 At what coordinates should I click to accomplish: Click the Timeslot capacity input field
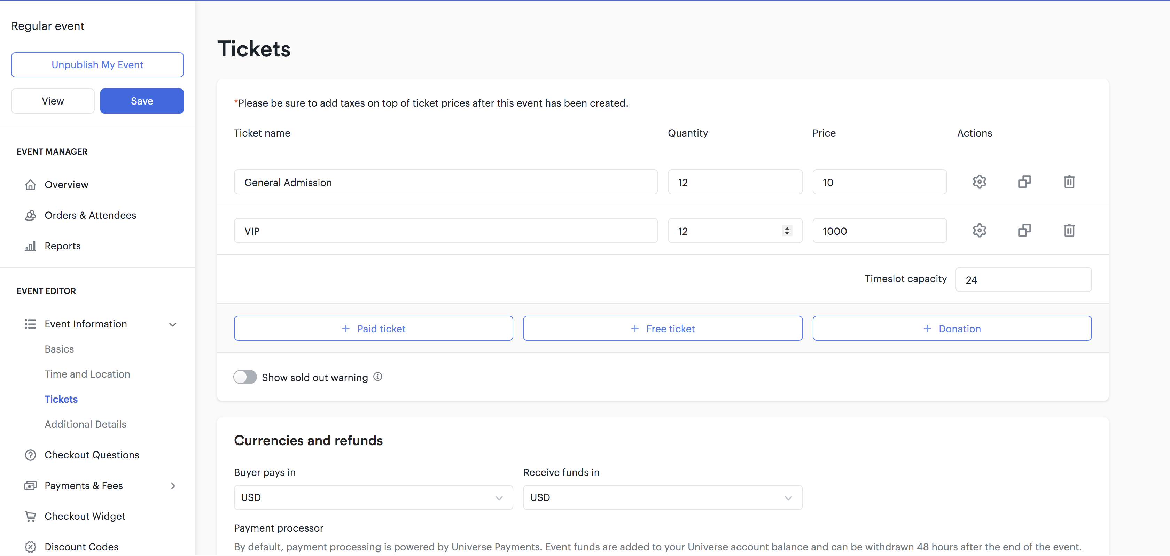click(x=1023, y=279)
